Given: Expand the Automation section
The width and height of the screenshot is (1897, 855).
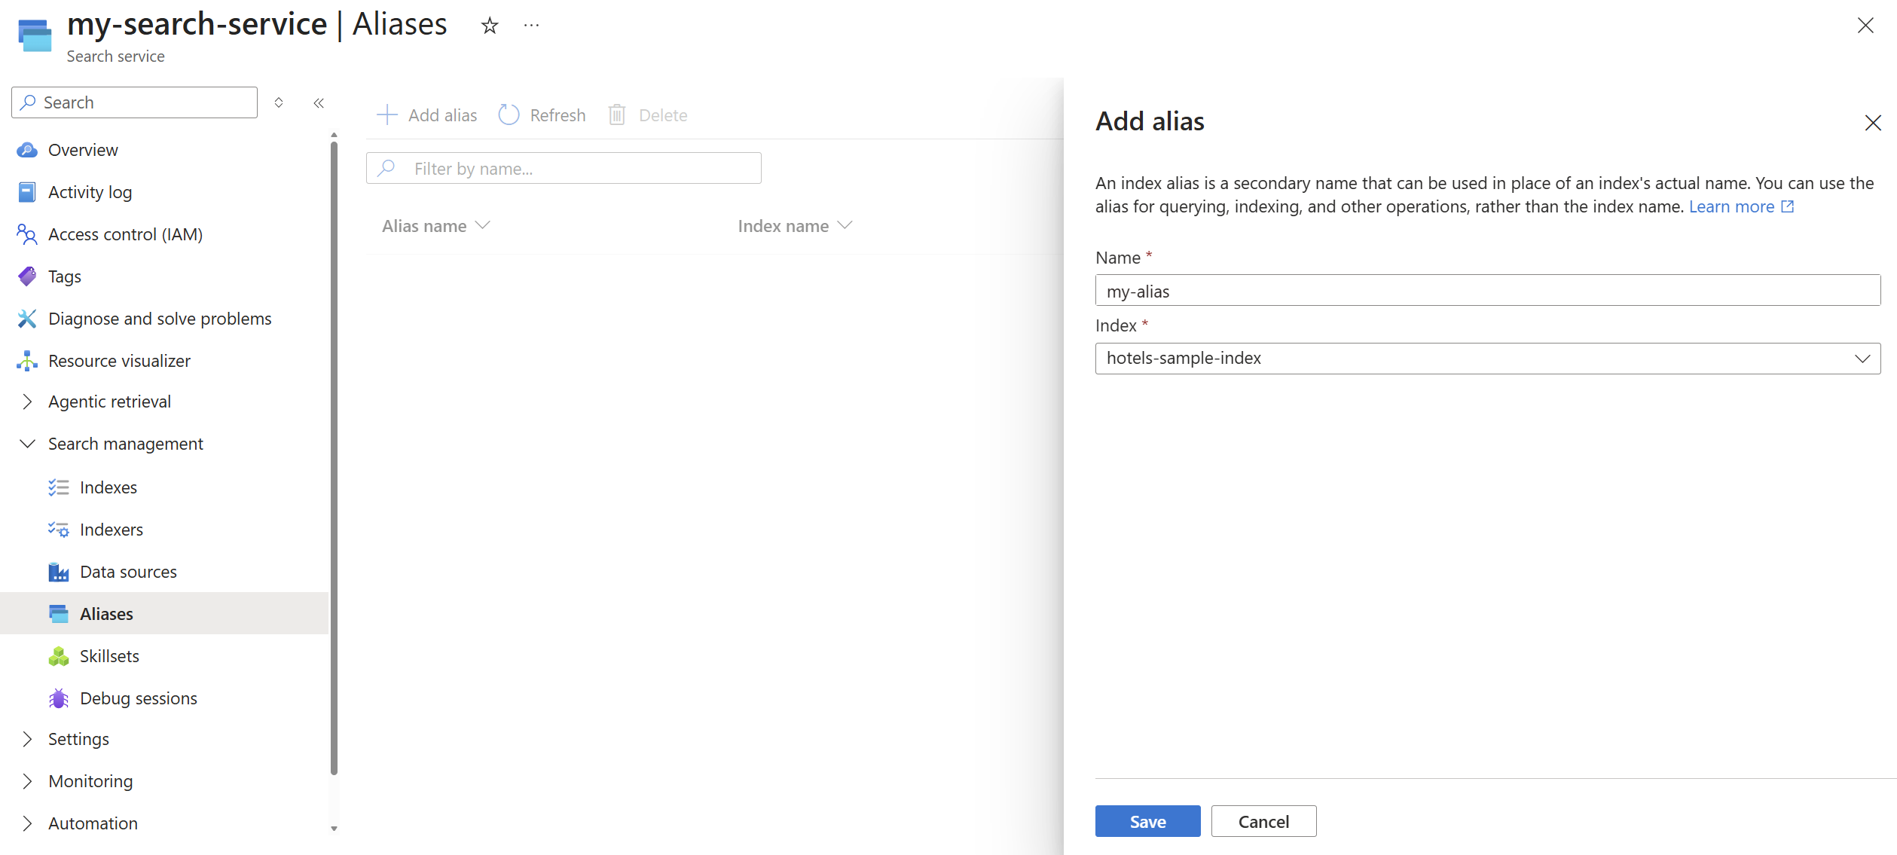Looking at the screenshot, I should (27, 823).
